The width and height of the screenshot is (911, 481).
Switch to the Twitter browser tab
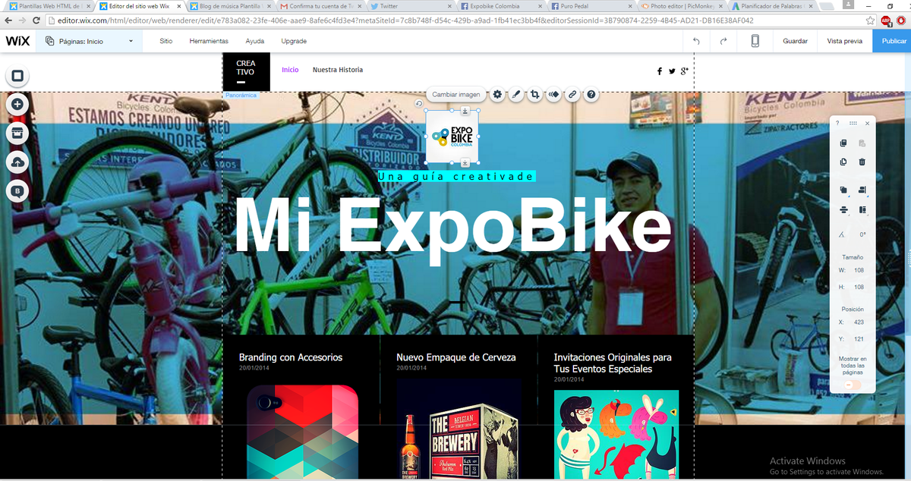coord(411,6)
